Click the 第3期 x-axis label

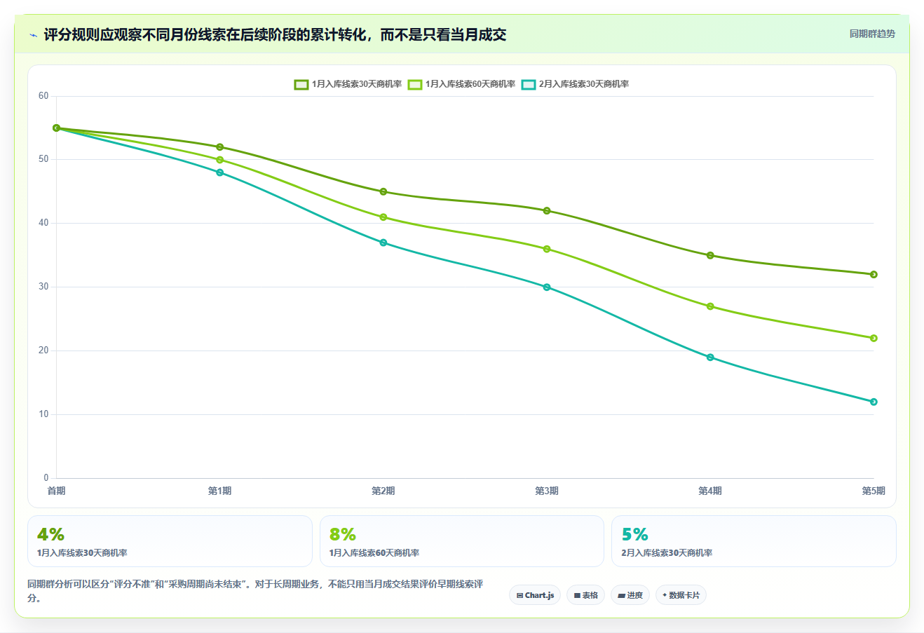tap(546, 491)
